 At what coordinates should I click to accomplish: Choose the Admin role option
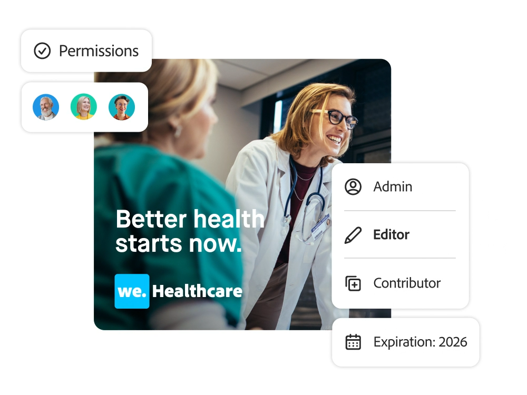tap(400, 187)
